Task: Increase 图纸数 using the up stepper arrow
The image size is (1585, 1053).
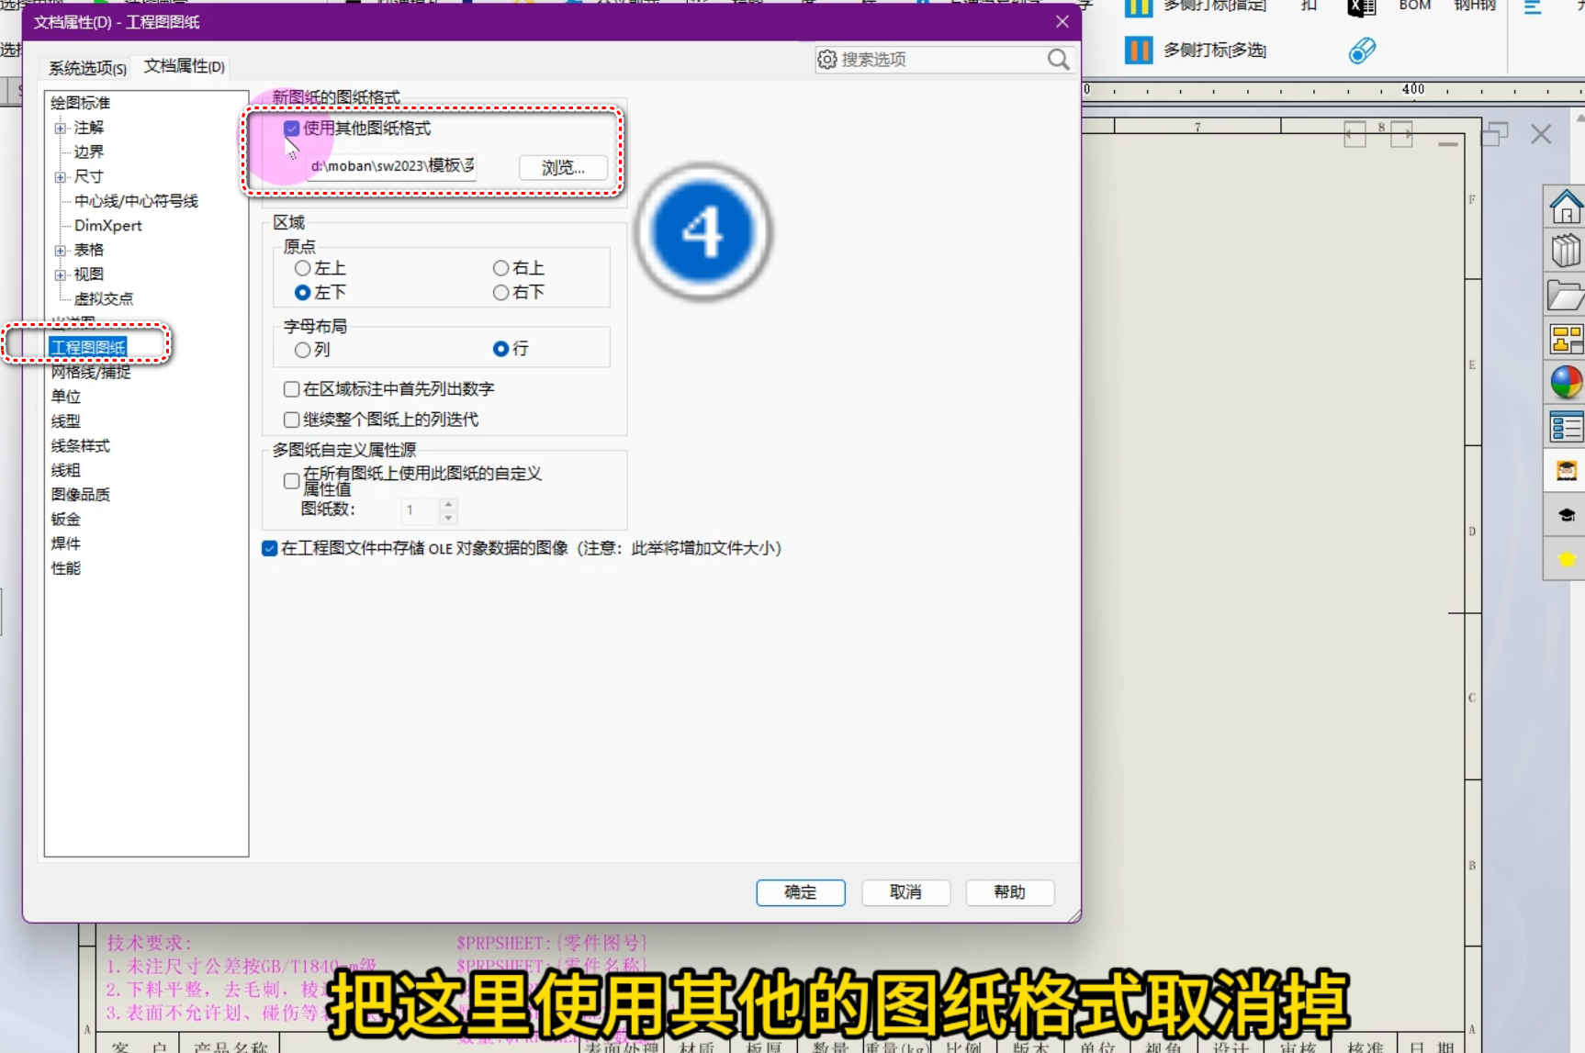Action: 447,505
